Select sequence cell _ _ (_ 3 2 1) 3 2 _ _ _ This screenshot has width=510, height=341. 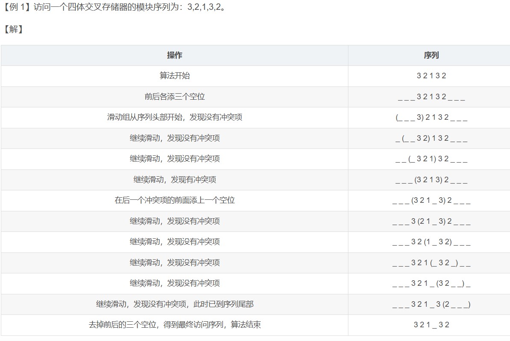(431, 159)
